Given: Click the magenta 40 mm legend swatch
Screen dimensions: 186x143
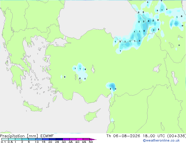Looking at the screenshot, I should 80,139.
